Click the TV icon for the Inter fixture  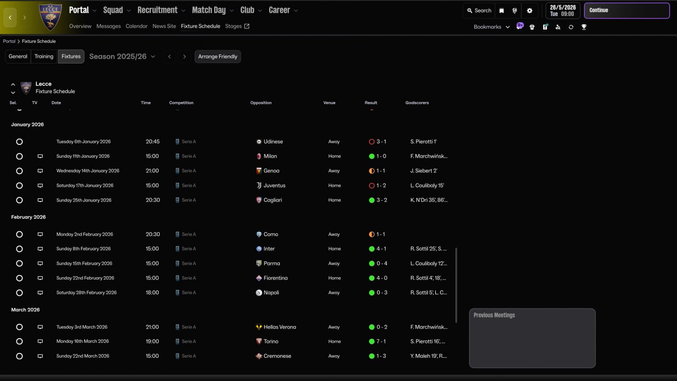(40, 249)
